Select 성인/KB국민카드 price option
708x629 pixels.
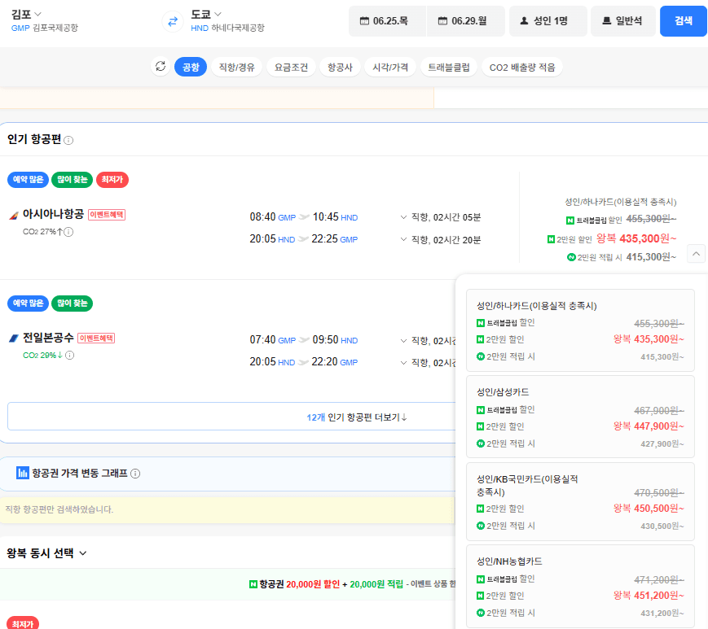click(580, 501)
